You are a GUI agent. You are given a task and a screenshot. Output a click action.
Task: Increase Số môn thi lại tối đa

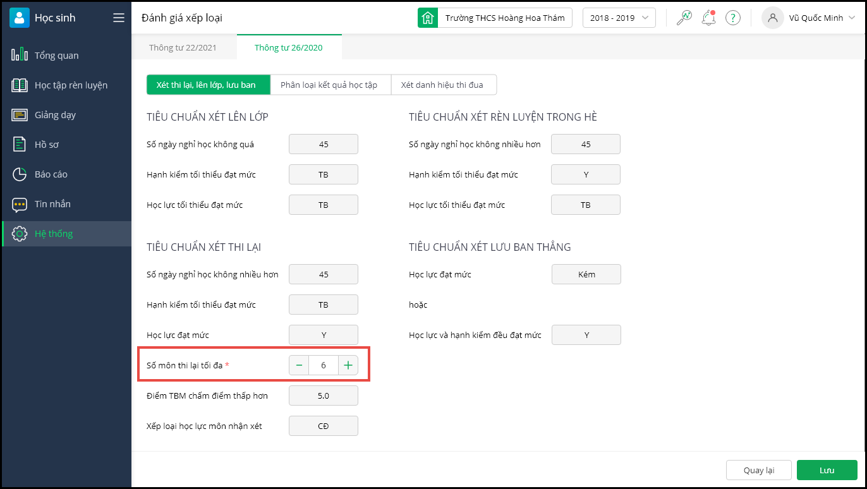tap(348, 365)
